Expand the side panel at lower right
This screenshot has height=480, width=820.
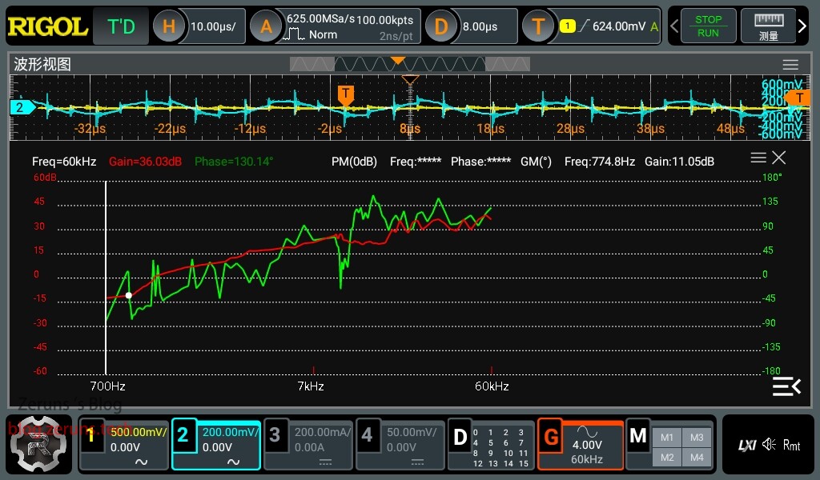click(x=786, y=386)
